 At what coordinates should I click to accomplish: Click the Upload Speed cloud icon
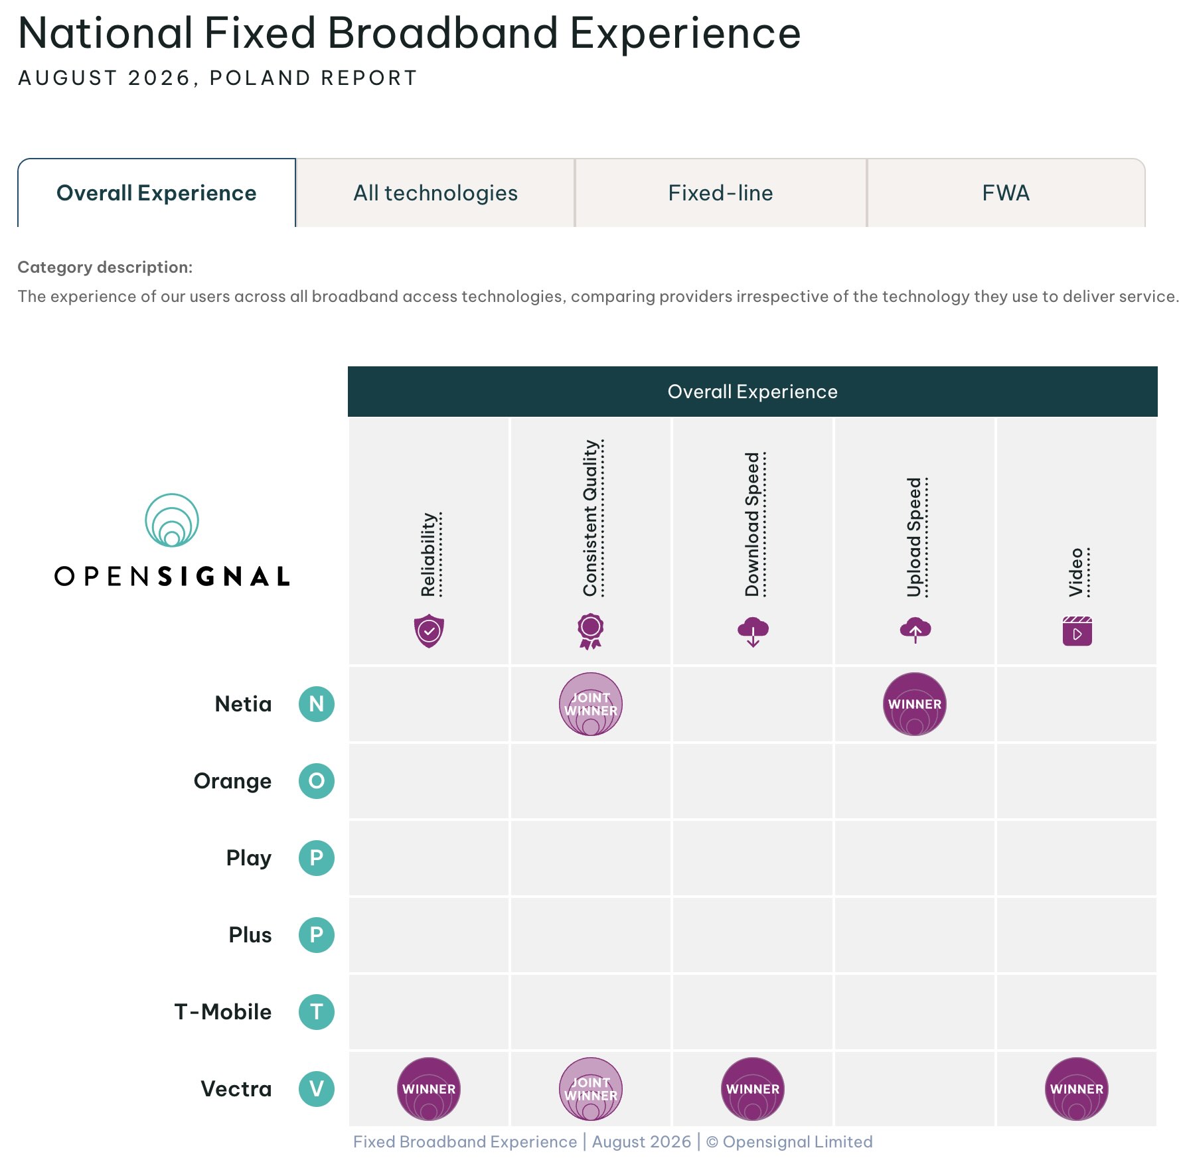[915, 630]
